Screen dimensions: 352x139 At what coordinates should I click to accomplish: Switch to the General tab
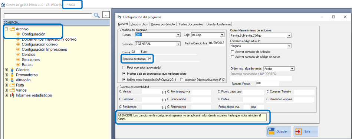click(x=123, y=24)
